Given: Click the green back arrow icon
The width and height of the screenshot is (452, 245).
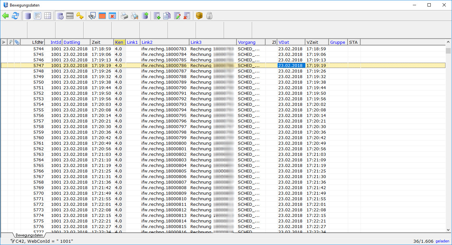Looking at the screenshot, I should click(x=6, y=16).
